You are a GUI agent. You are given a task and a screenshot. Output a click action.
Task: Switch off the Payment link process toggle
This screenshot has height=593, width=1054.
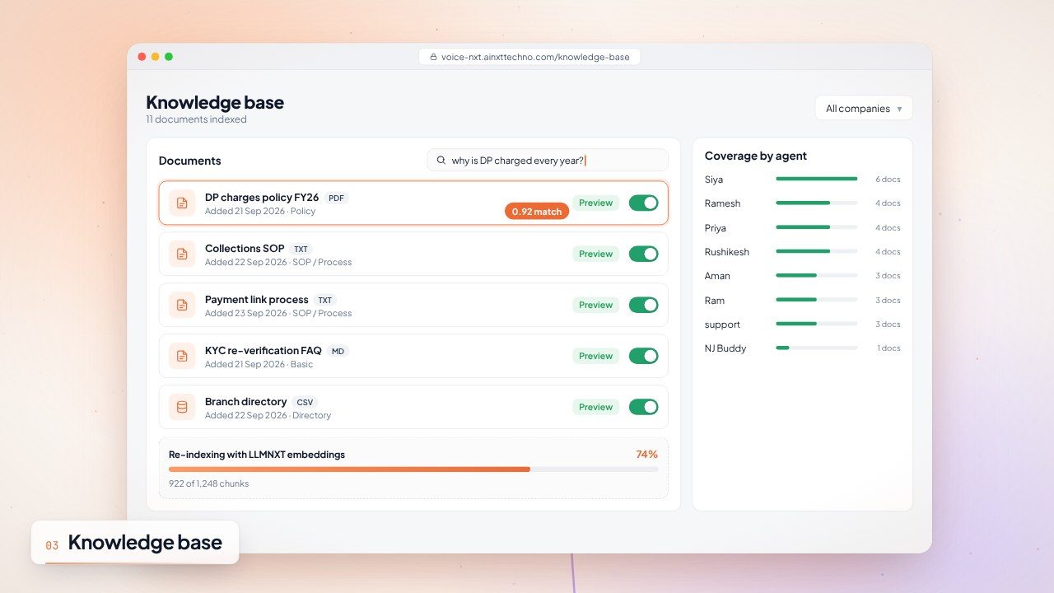click(644, 305)
